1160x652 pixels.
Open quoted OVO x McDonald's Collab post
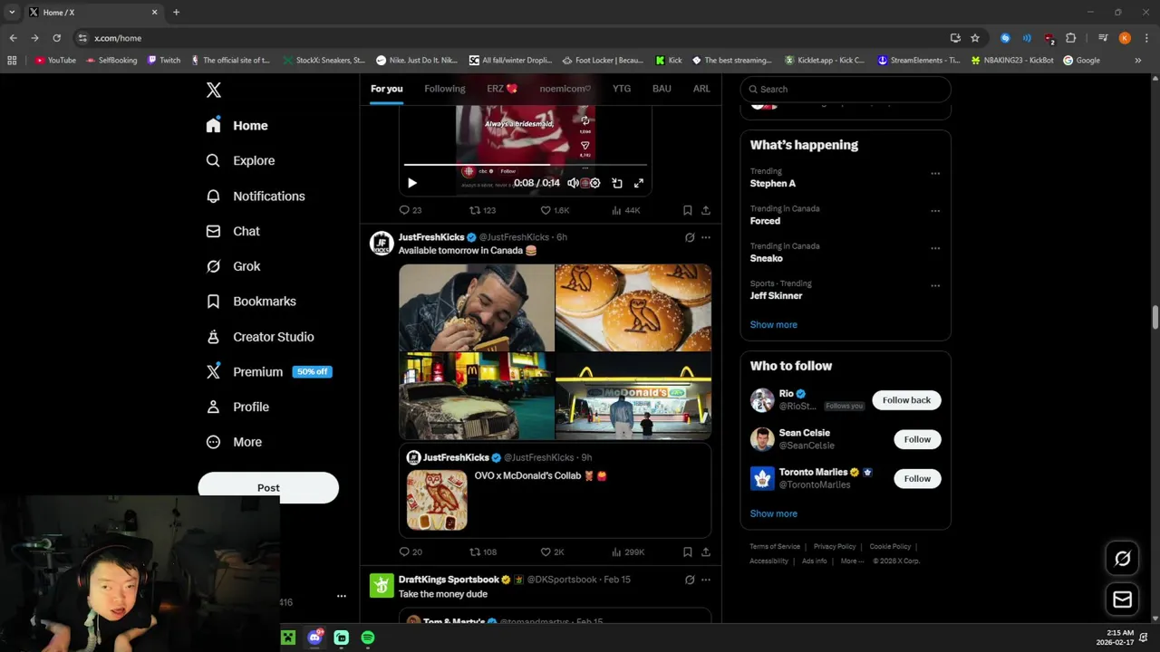pos(555,490)
